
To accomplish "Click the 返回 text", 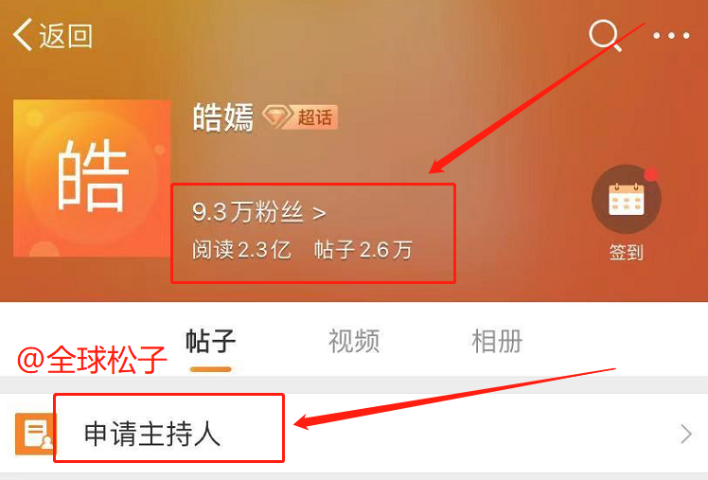I will coord(66,35).
